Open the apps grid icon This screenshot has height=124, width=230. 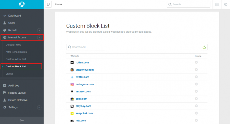tap(217, 4)
